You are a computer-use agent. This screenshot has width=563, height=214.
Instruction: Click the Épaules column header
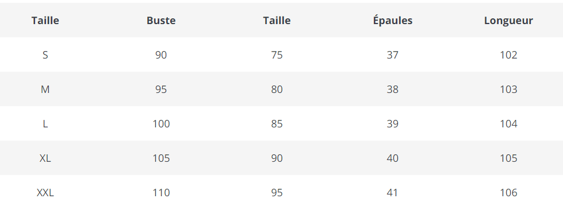(x=392, y=20)
